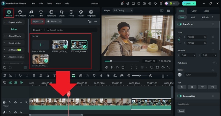Add keyframe for Rotate diamond
The width and height of the screenshot is (221, 116).
(x=213, y=70)
